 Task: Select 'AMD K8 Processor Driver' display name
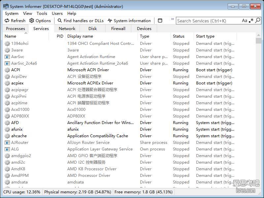pos(92,169)
